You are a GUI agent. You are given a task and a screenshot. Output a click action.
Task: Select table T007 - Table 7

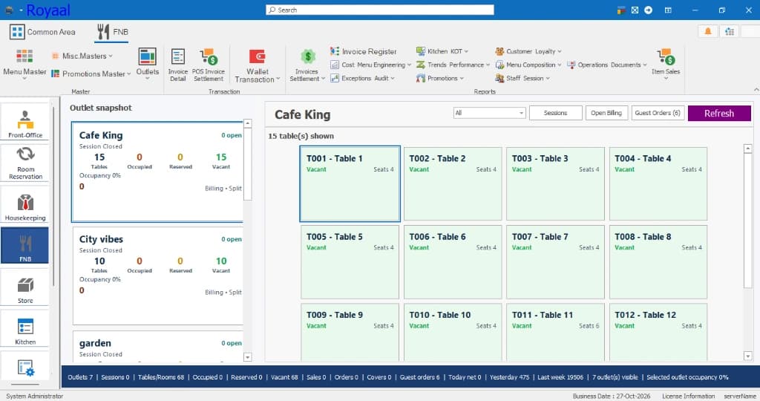(x=555, y=262)
